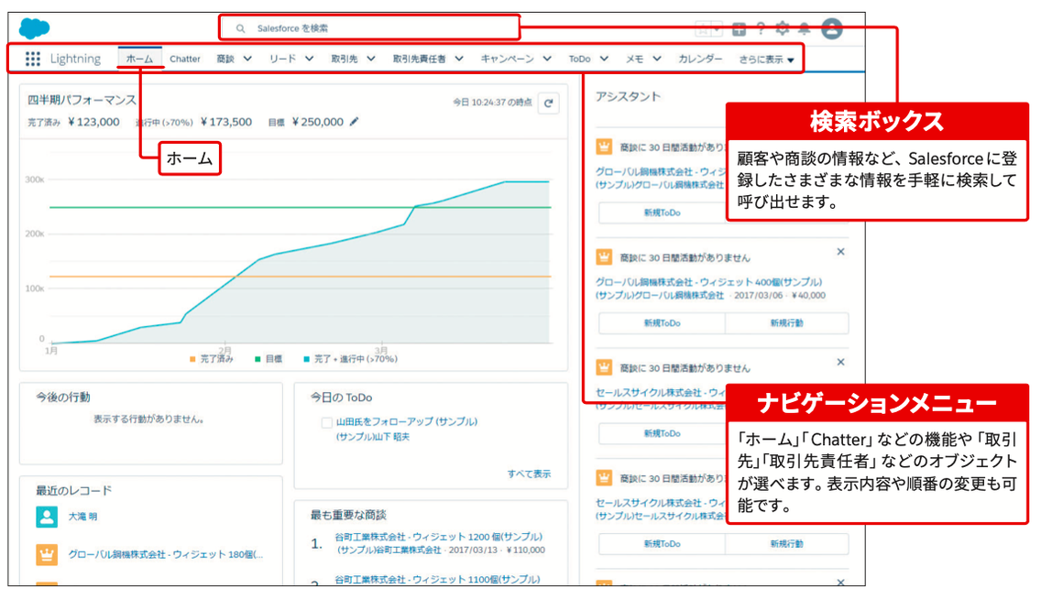Image resolution: width=1052 pixels, height=599 pixels.
Task: Open the (サンプル)山下 昭夫 link
Action: 372,437
